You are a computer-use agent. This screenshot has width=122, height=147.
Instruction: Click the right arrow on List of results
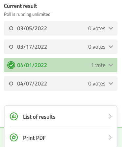tap(110, 116)
